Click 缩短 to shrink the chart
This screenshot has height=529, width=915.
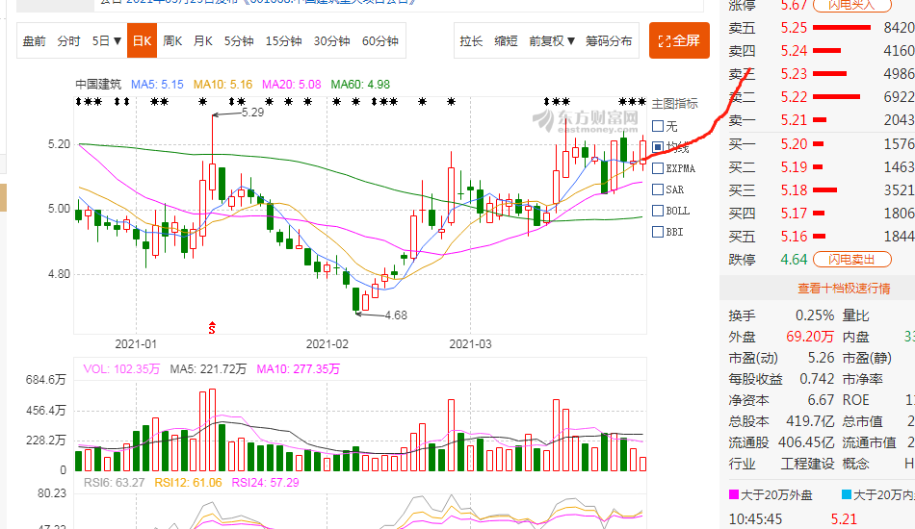(x=506, y=40)
